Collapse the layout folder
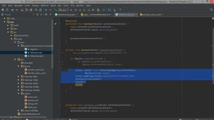The width and height of the screenshot is (214, 120). (18, 66)
